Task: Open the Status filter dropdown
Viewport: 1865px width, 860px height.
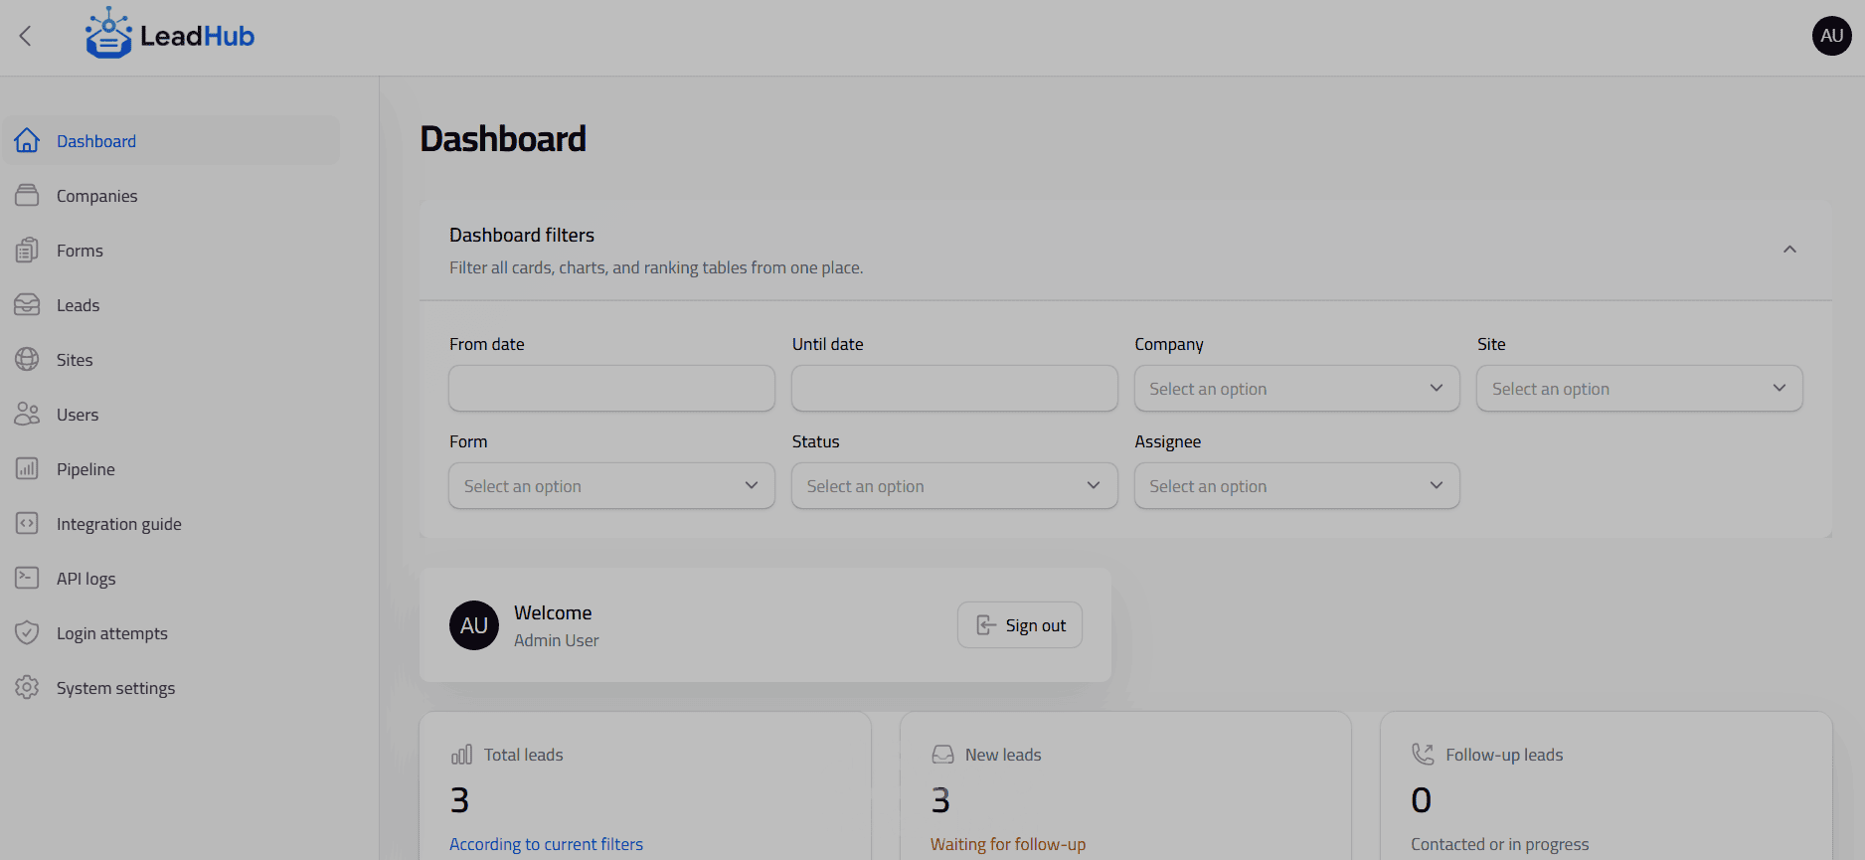Action: [x=954, y=486]
